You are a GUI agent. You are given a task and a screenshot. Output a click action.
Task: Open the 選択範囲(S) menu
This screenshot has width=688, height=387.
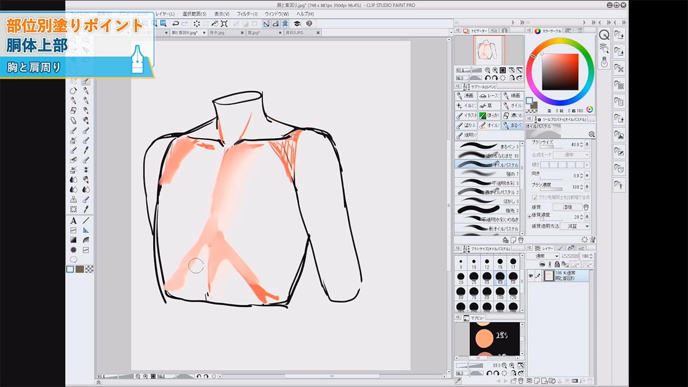pos(195,13)
